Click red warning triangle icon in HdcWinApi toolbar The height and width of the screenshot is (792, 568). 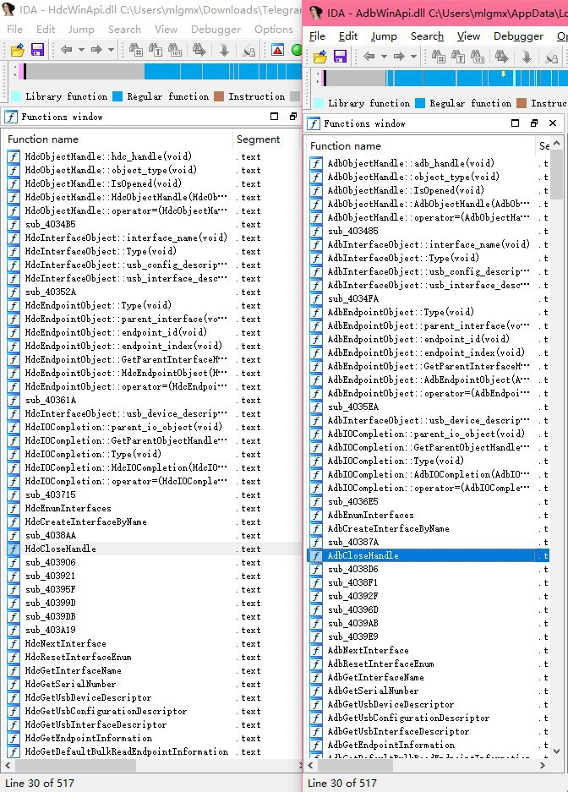pos(278,50)
